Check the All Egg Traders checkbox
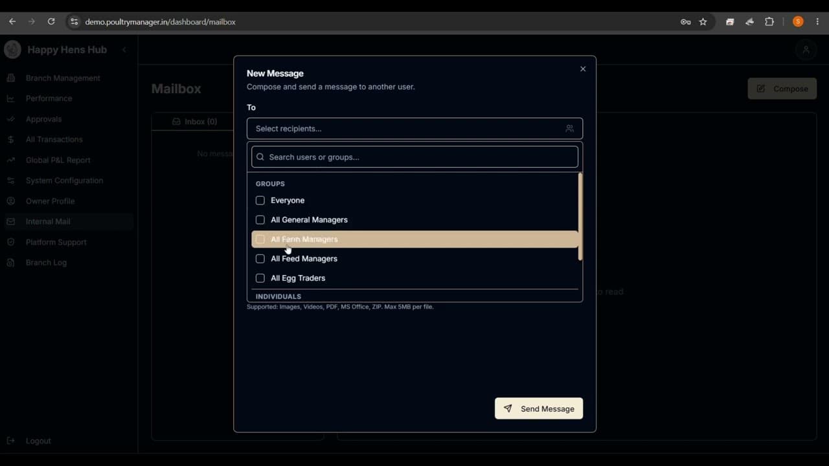 point(260,278)
